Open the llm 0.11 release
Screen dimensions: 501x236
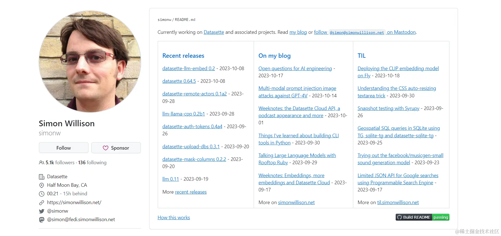171,179
